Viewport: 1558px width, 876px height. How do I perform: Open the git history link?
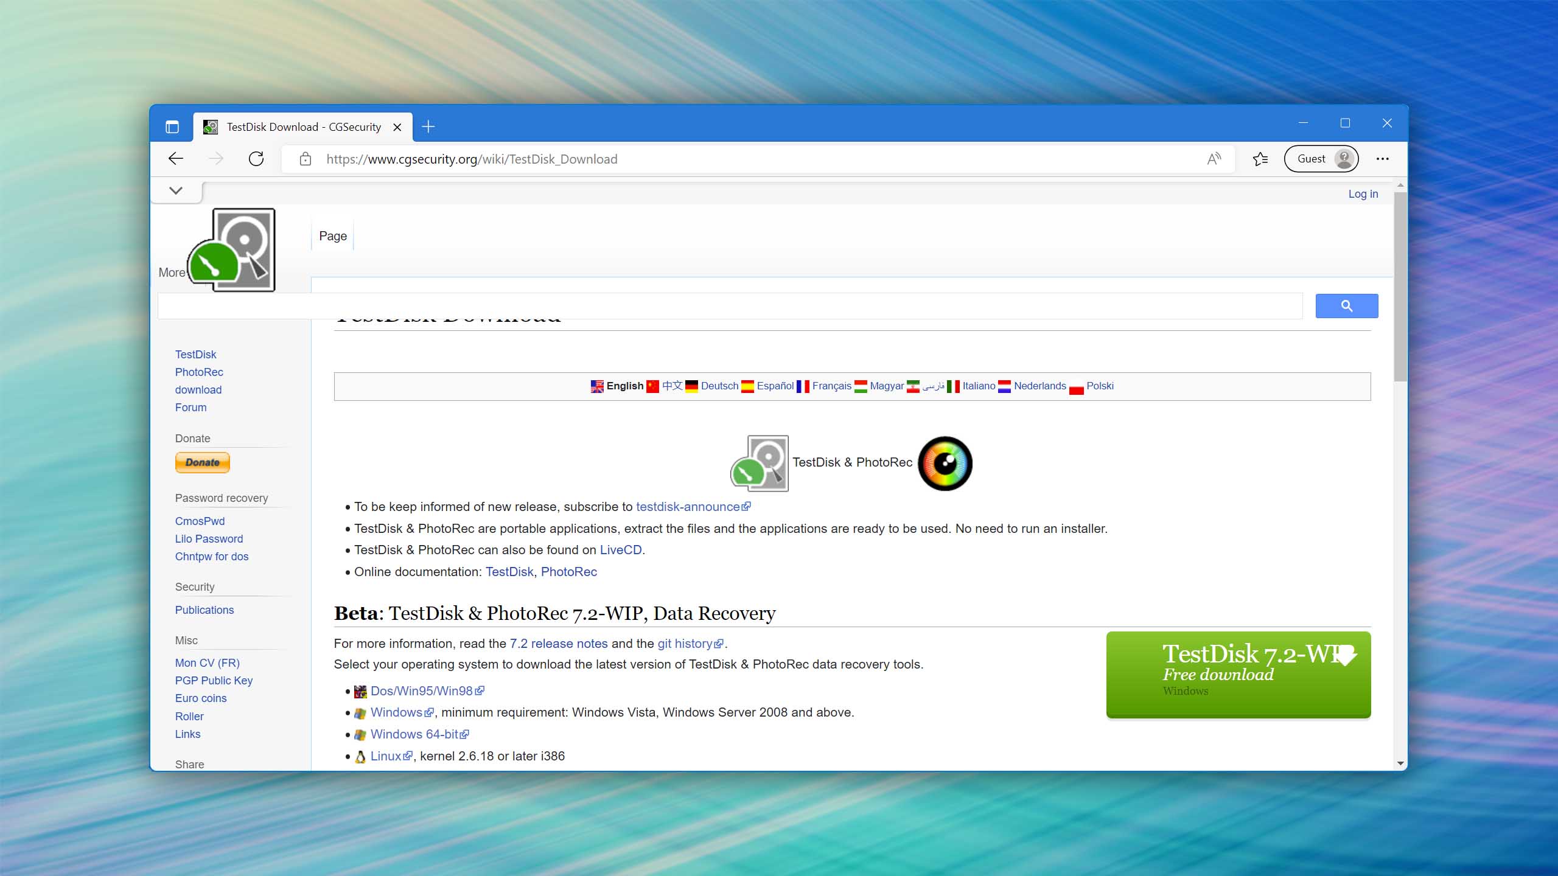click(x=690, y=644)
